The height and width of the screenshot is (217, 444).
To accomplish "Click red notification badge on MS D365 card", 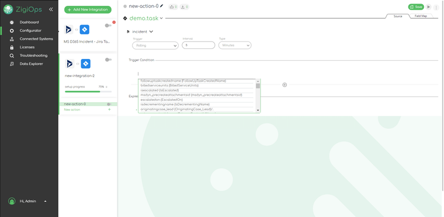I will [114, 22].
